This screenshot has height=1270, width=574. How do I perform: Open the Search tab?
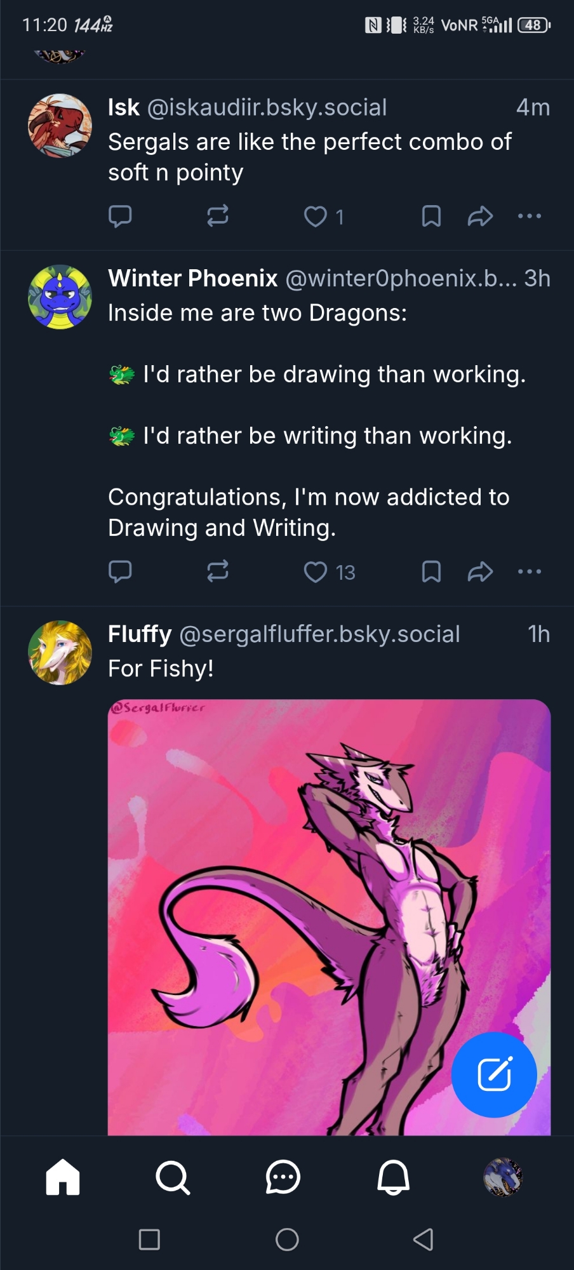pos(173,1177)
